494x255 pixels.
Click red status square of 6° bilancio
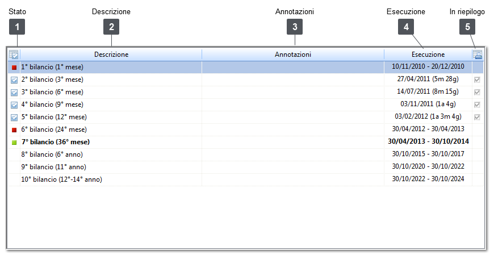click(14, 130)
